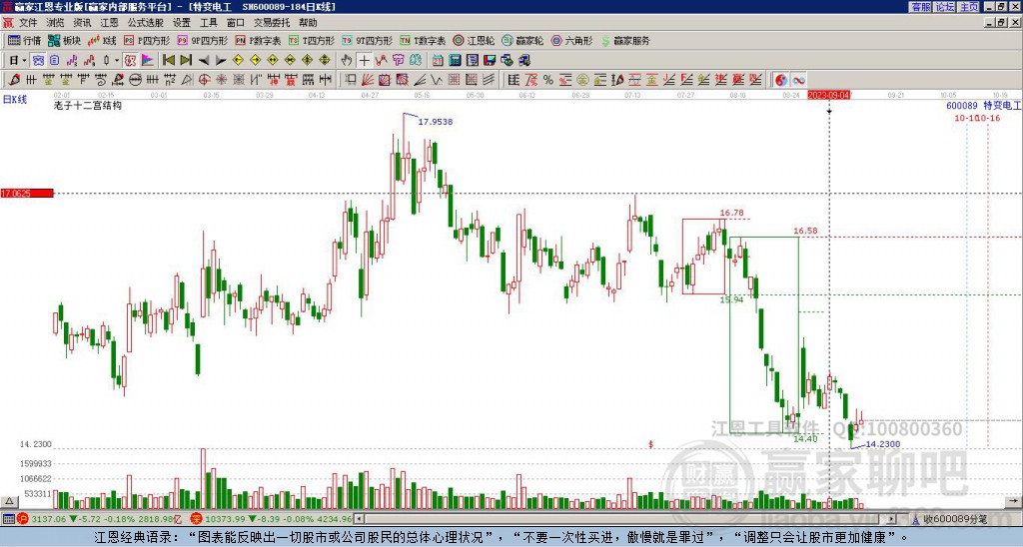Open the 行情 market quotes view

pyautogui.click(x=24, y=40)
